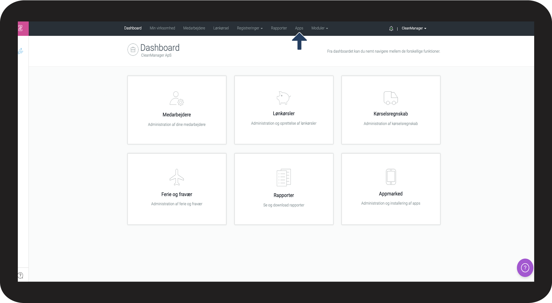Select Rapporter in the top navigation bar

pyautogui.click(x=279, y=28)
